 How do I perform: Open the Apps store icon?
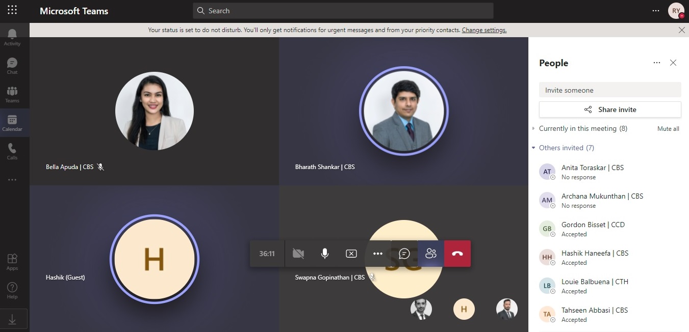[x=12, y=261]
